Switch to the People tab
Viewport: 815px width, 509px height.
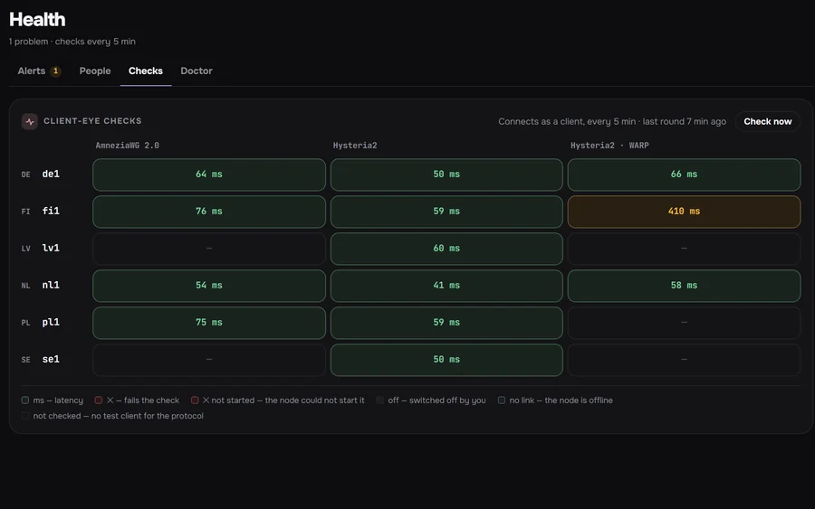pyautogui.click(x=95, y=71)
